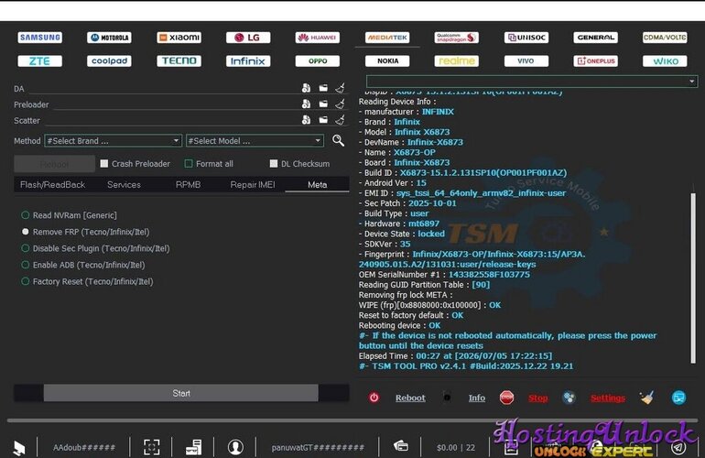The width and height of the screenshot is (705, 458).
Task: Select the Huawei brand logo
Action: click(x=318, y=38)
